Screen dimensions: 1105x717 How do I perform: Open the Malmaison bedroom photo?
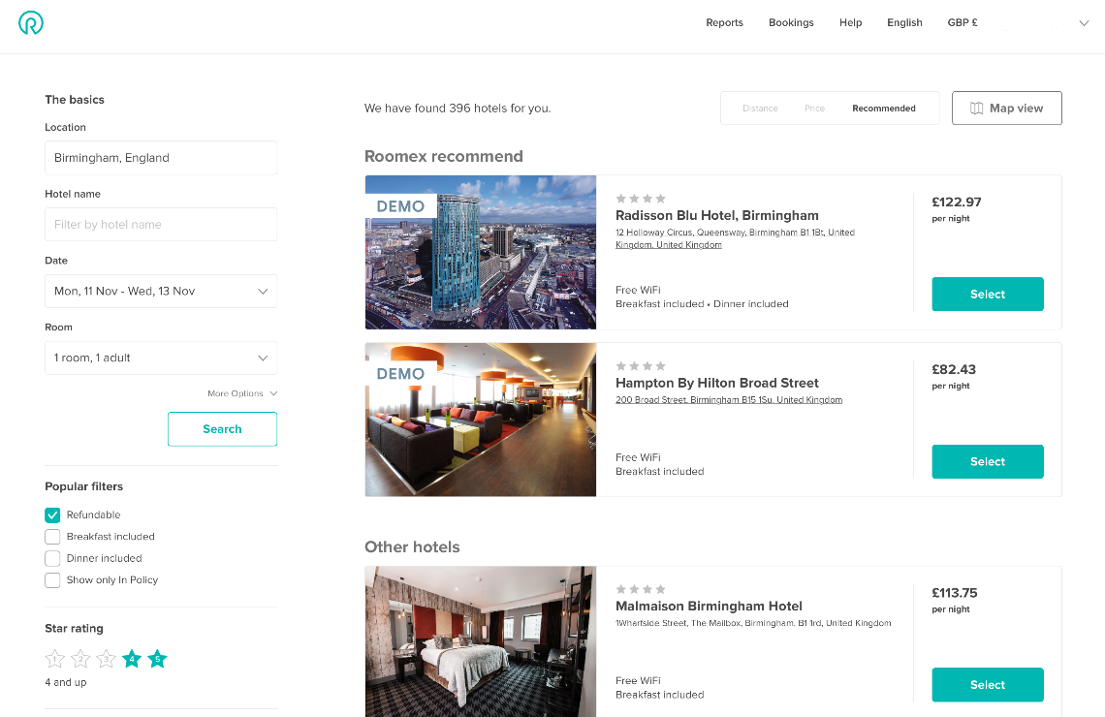pos(481,641)
